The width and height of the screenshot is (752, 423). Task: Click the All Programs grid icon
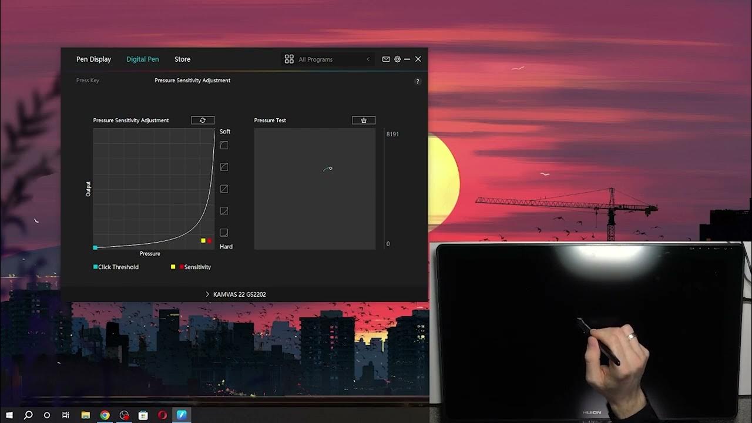tap(288, 59)
